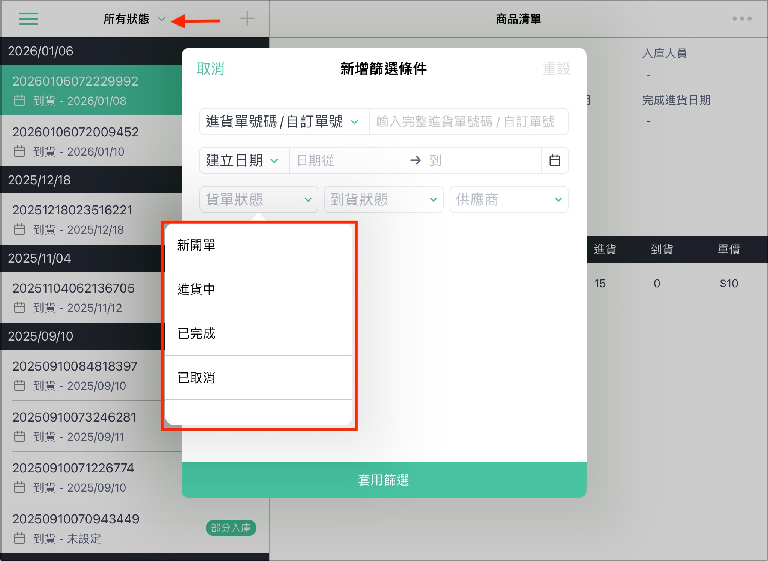Select order 20260106072229992
768x561 pixels.
click(x=91, y=90)
